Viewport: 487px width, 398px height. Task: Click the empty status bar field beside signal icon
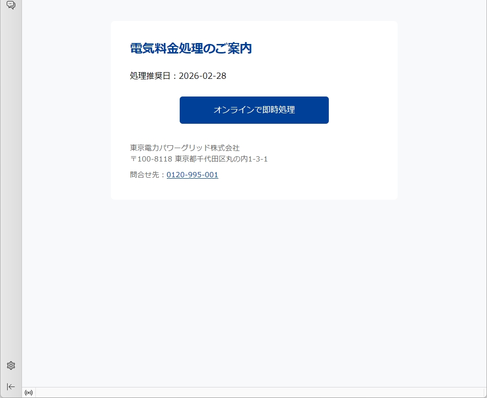(x=261, y=393)
